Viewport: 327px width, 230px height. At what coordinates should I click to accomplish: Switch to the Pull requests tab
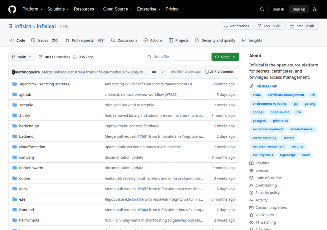(x=84, y=40)
